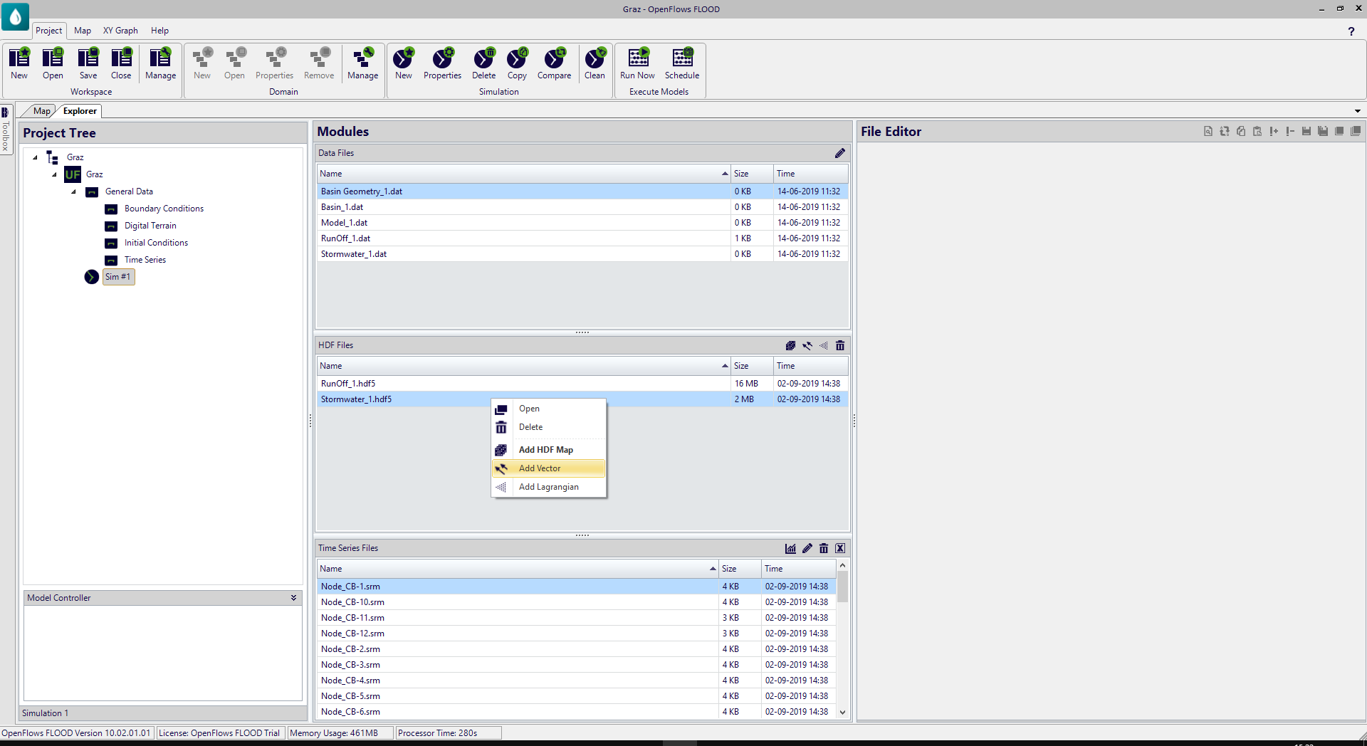Sort Time Series Files by Name column
1367x746 pixels.
tap(518, 569)
